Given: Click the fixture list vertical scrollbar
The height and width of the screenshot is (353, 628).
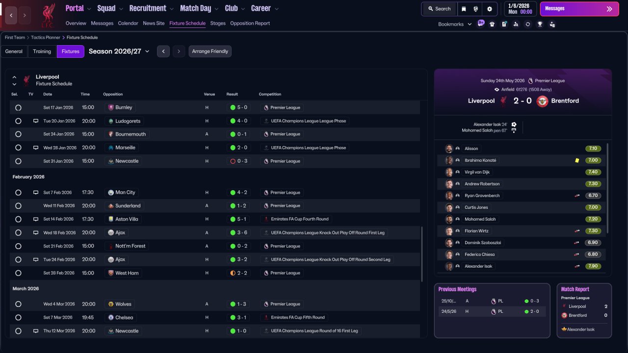Looking at the screenshot, I should coord(422,254).
